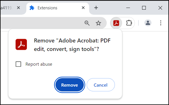Confirm removal with the Remove button
This screenshot has width=169, height=105.
[x=70, y=85]
